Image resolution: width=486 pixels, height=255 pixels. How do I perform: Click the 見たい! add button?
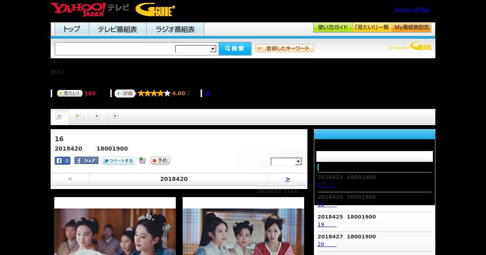70,93
